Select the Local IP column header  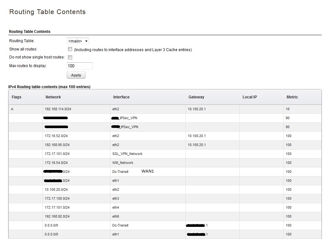coord(250,97)
